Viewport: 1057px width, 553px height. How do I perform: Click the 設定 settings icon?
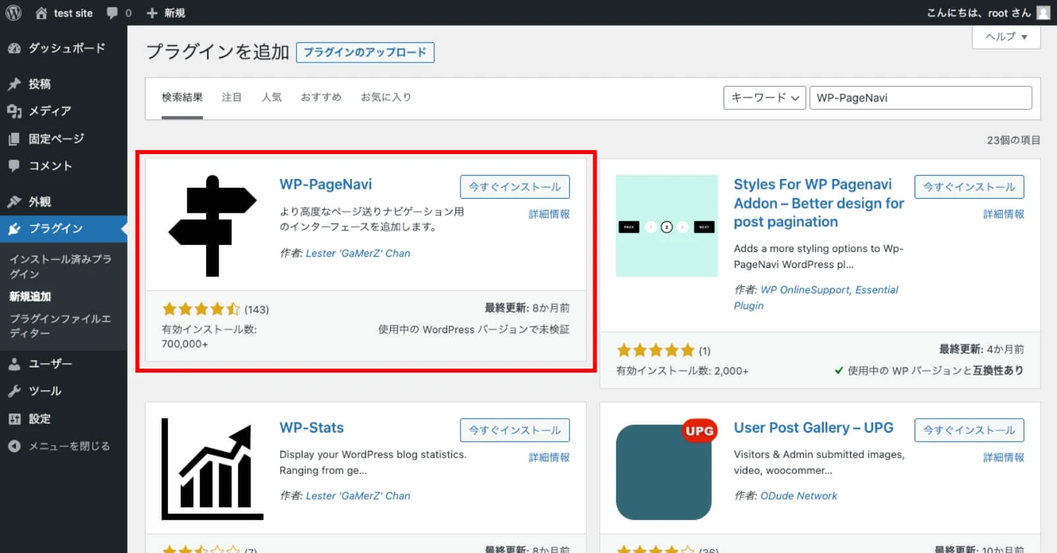(x=14, y=419)
